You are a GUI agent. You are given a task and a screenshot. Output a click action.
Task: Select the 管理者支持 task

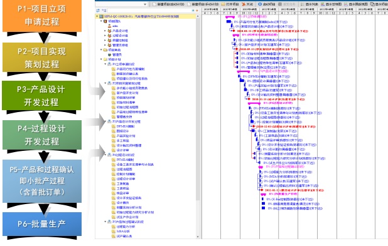tap(122, 116)
